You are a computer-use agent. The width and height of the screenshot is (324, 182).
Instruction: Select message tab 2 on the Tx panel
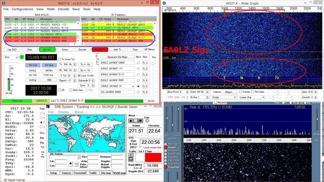[x=97, y=62]
